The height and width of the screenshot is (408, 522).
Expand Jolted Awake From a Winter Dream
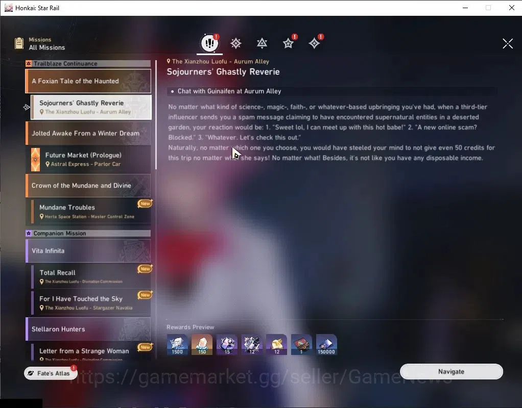[x=88, y=133]
